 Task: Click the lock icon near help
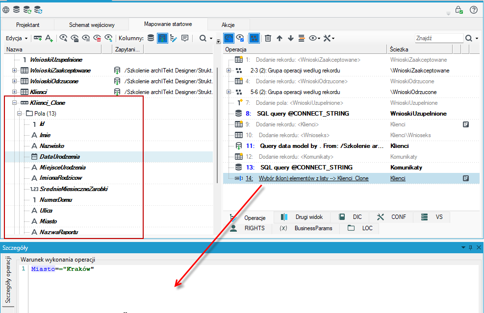pos(459,10)
